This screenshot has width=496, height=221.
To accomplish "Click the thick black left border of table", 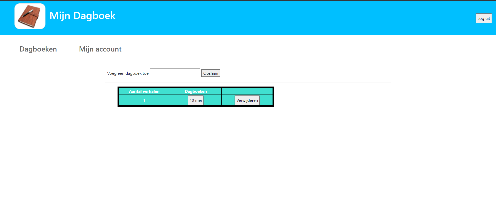I will [x=118, y=97].
